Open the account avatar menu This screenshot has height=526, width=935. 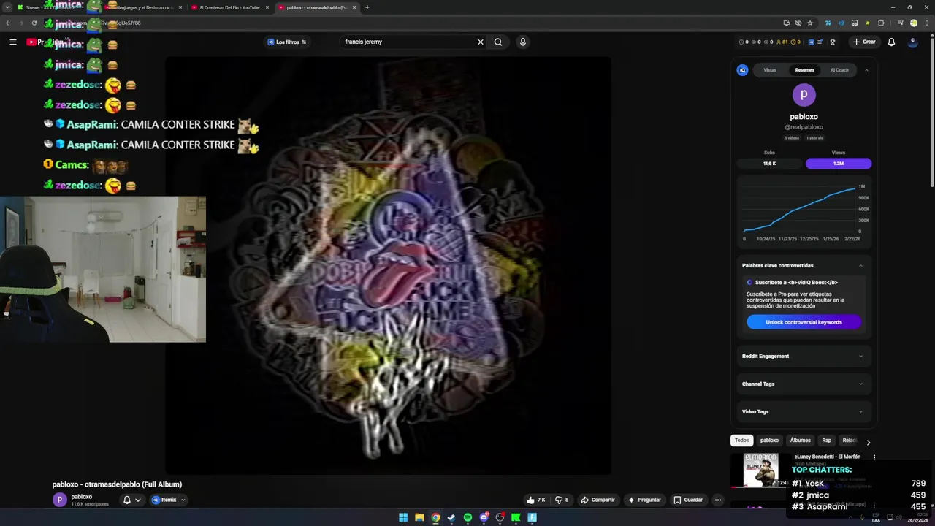tap(912, 42)
